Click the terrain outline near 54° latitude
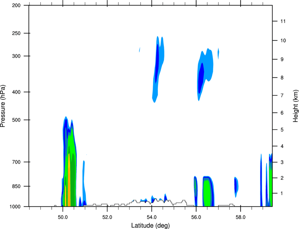This screenshot has height=229, width=299. [x=153, y=202]
